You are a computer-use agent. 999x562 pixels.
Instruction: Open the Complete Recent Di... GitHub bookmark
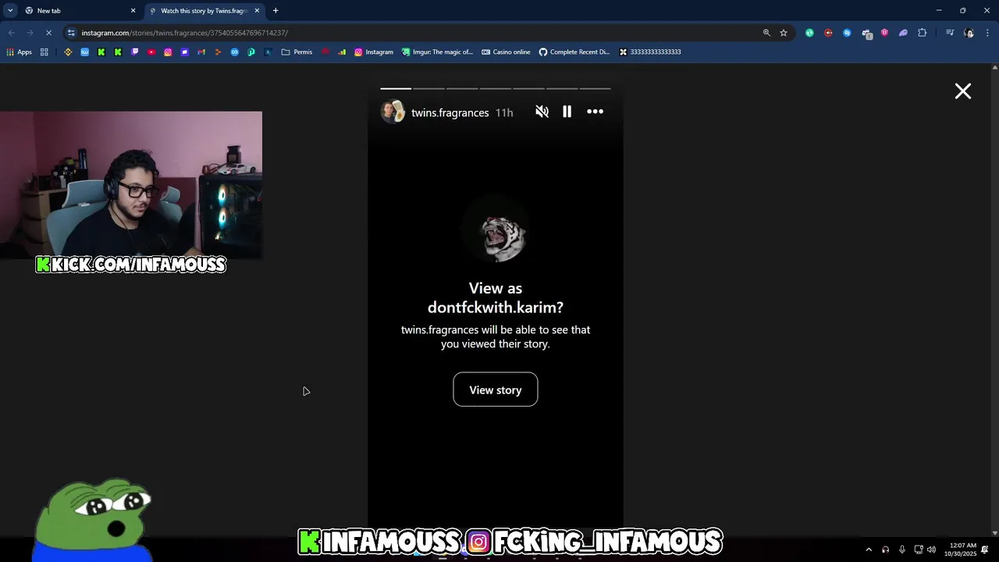[x=574, y=52]
